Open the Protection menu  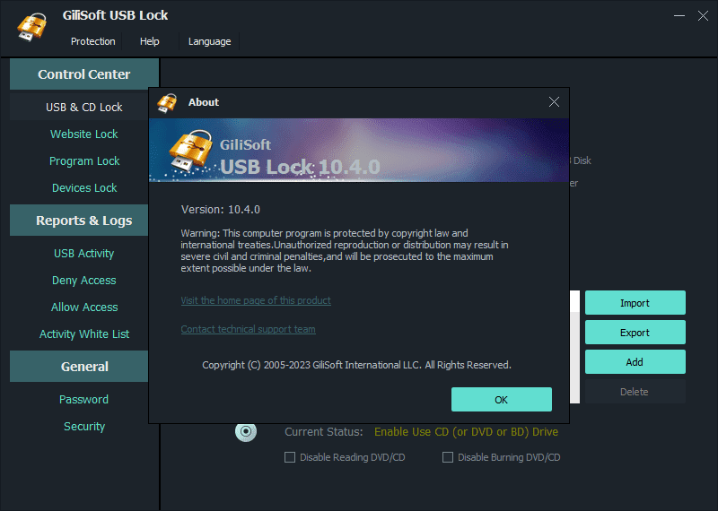pos(93,41)
